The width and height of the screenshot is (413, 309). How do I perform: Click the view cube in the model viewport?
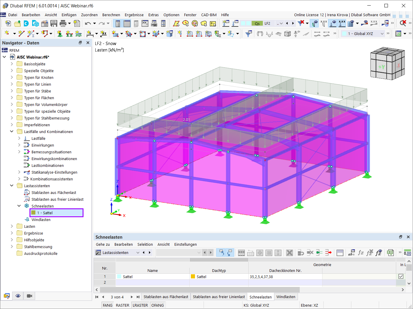click(x=387, y=64)
